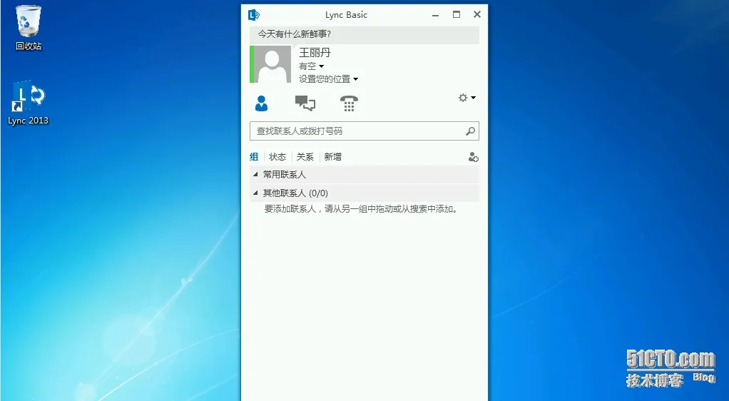Click the 今天有什么新鲜事 personal note field
Image resolution: width=729 pixels, height=401 pixels.
tap(364, 34)
